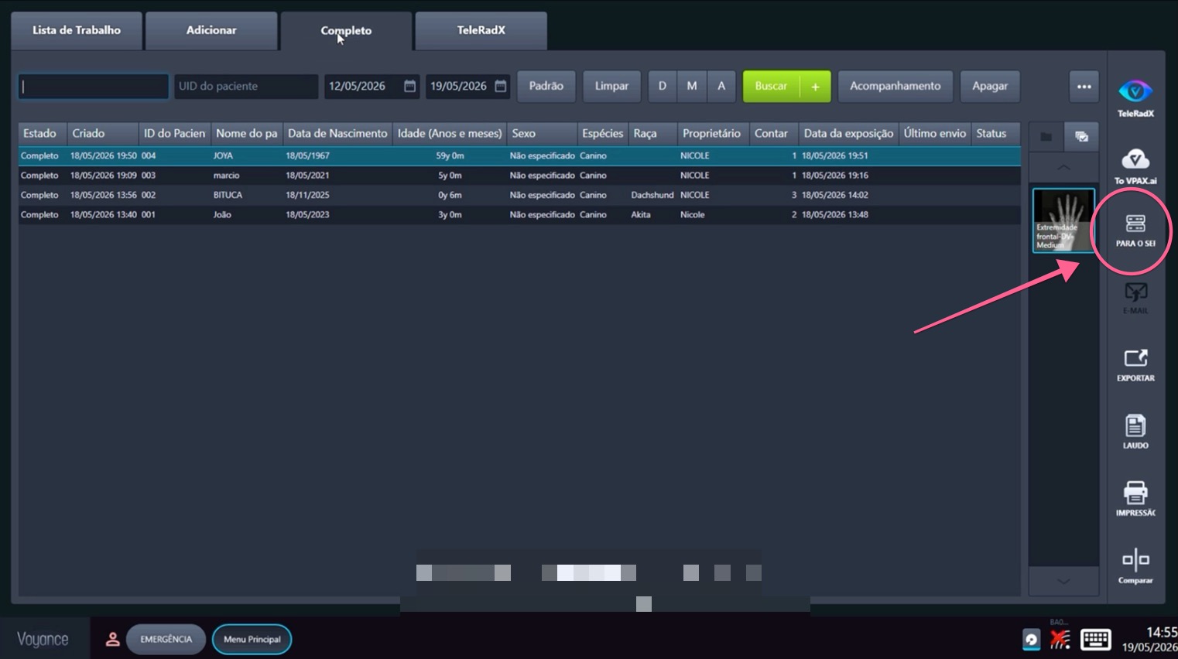Click the user profile icon in bottom bar
This screenshot has height=659, width=1178.
click(x=112, y=639)
